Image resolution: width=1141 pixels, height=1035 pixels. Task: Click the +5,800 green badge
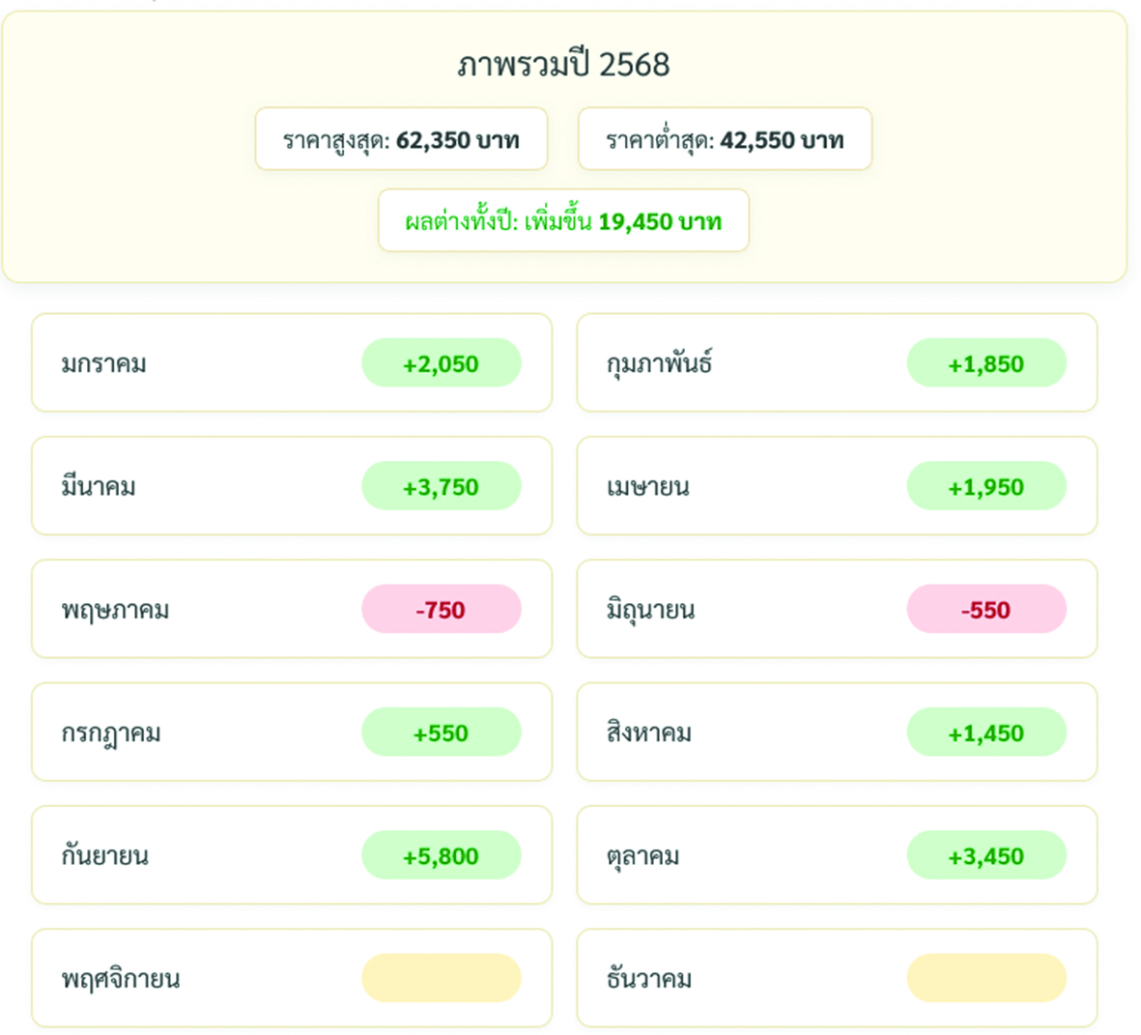(x=441, y=855)
